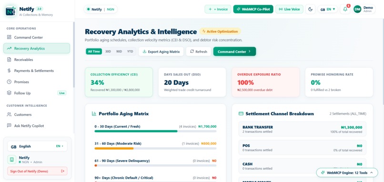Click the green Command Center button
This screenshot has height=182, width=384.
234,51
